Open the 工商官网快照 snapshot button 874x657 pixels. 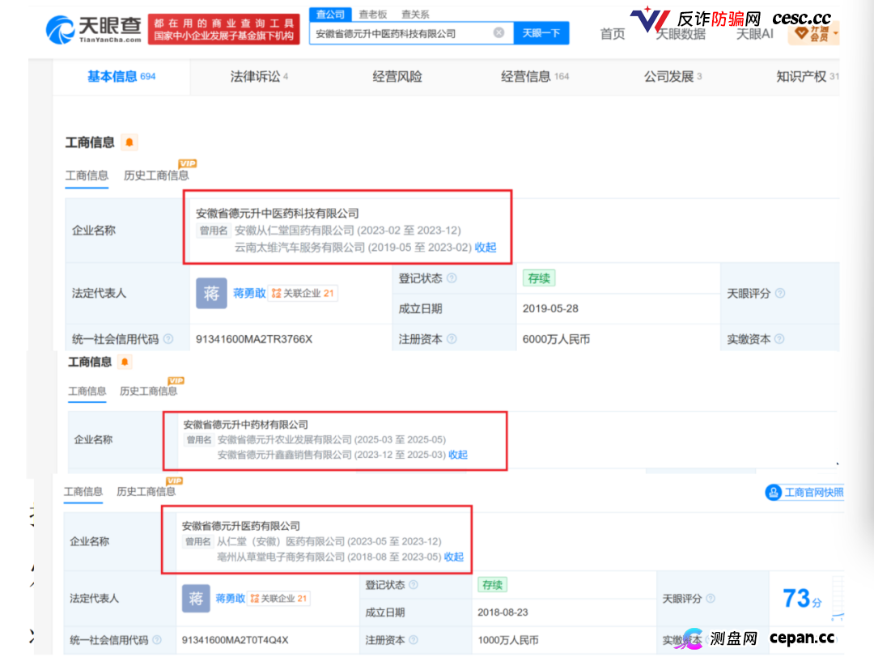coord(804,492)
